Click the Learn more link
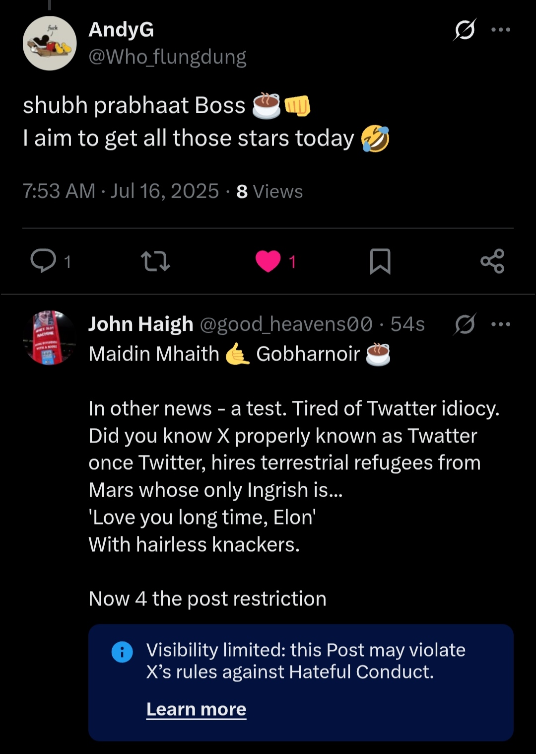 pyautogui.click(x=196, y=709)
